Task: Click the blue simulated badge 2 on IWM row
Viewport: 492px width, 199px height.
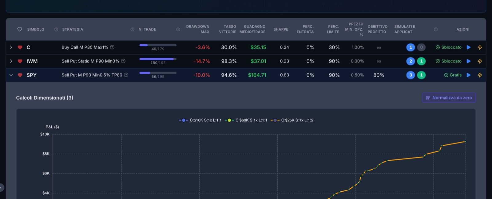Action: (x=411, y=61)
